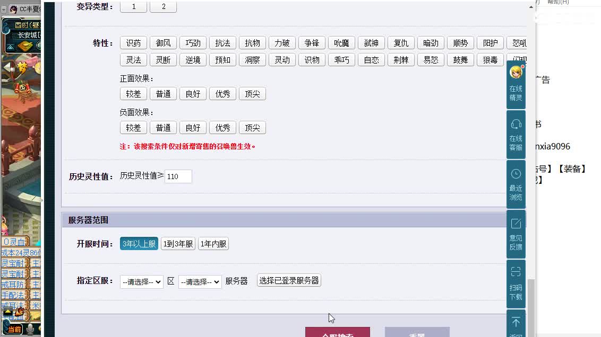Select the 1到3年服 server age filter
This screenshot has width=601, height=337.
point(178,244)
